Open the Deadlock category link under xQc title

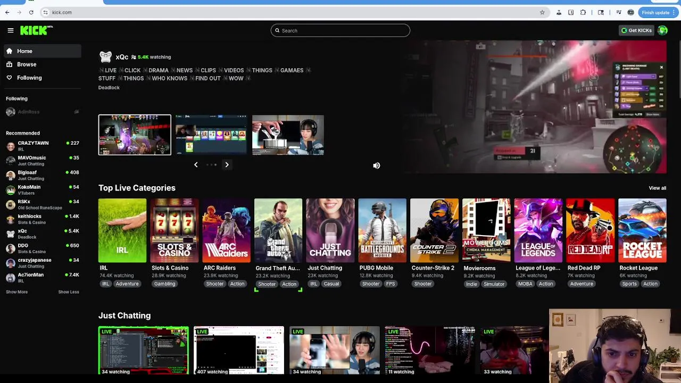[x=109, y=87]
